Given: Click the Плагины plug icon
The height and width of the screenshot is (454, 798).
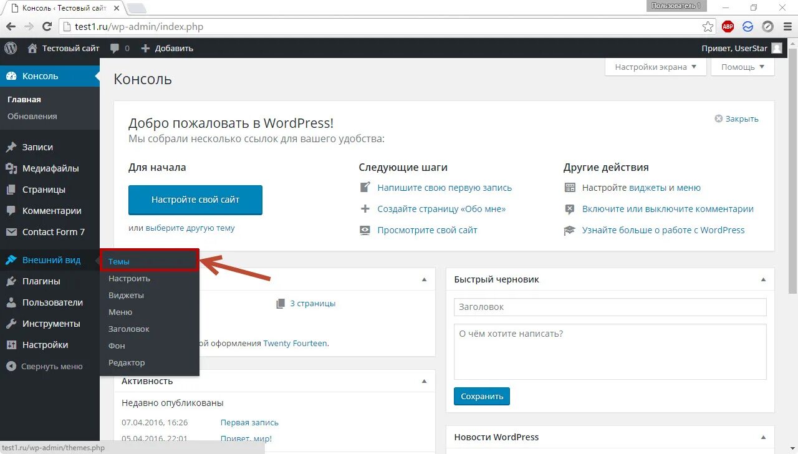Looking at the screenshot, I should pyautogui.click(x=11, y=281).
